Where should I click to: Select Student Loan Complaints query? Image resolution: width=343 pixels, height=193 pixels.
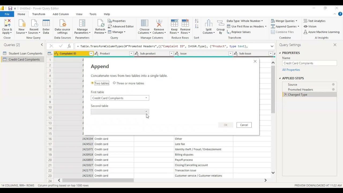coord(23,54)
